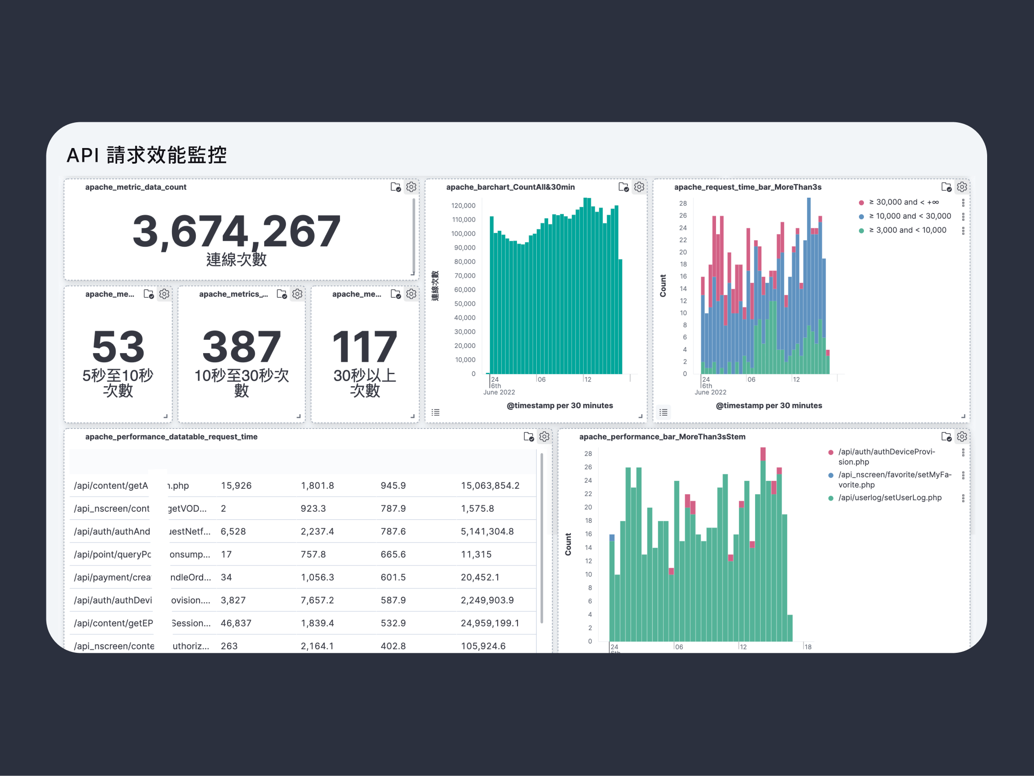
Task: Open options dots for ≥ 10,000 and < 30,000 legend
Action: point(963,217)
